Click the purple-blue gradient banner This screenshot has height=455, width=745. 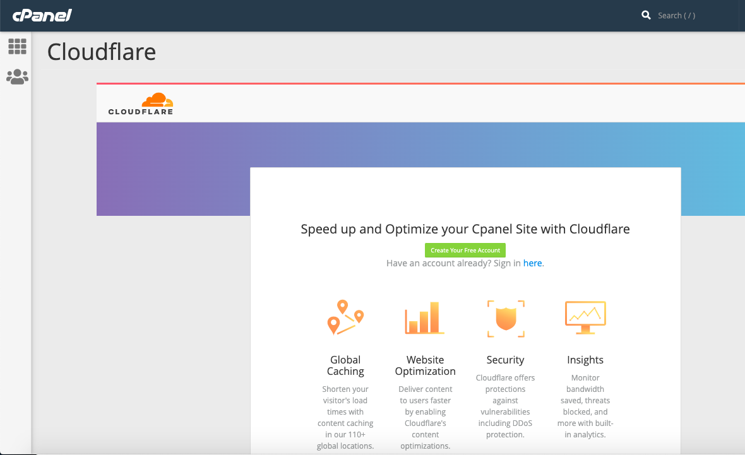(x=170, y=169)
